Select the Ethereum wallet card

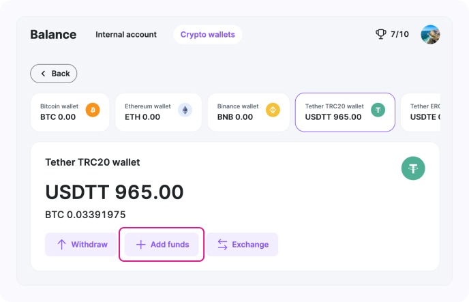point(158,112)
